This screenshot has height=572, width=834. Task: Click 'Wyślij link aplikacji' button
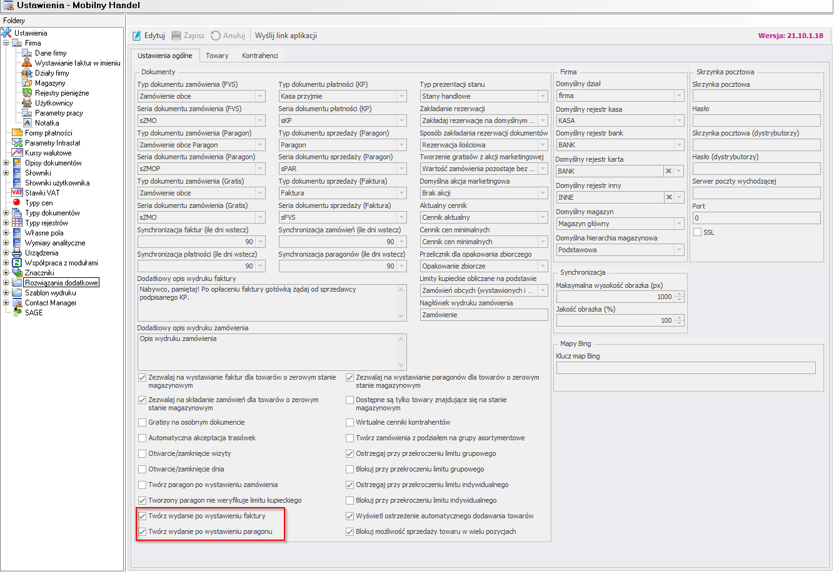point(286,36)
